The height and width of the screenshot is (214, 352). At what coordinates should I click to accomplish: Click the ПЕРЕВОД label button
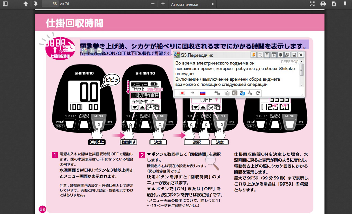click(289, 62)
